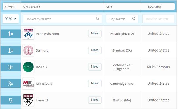Open the 2020 year dropdown
The height and width of the screenshot is (109, 178).
pos(11,19)
